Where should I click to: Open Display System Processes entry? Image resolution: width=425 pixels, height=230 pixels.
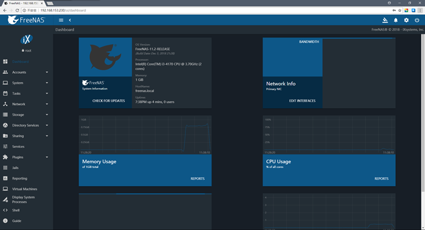23,200
